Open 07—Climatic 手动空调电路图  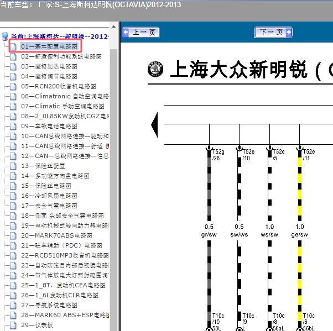coord(63,106)
